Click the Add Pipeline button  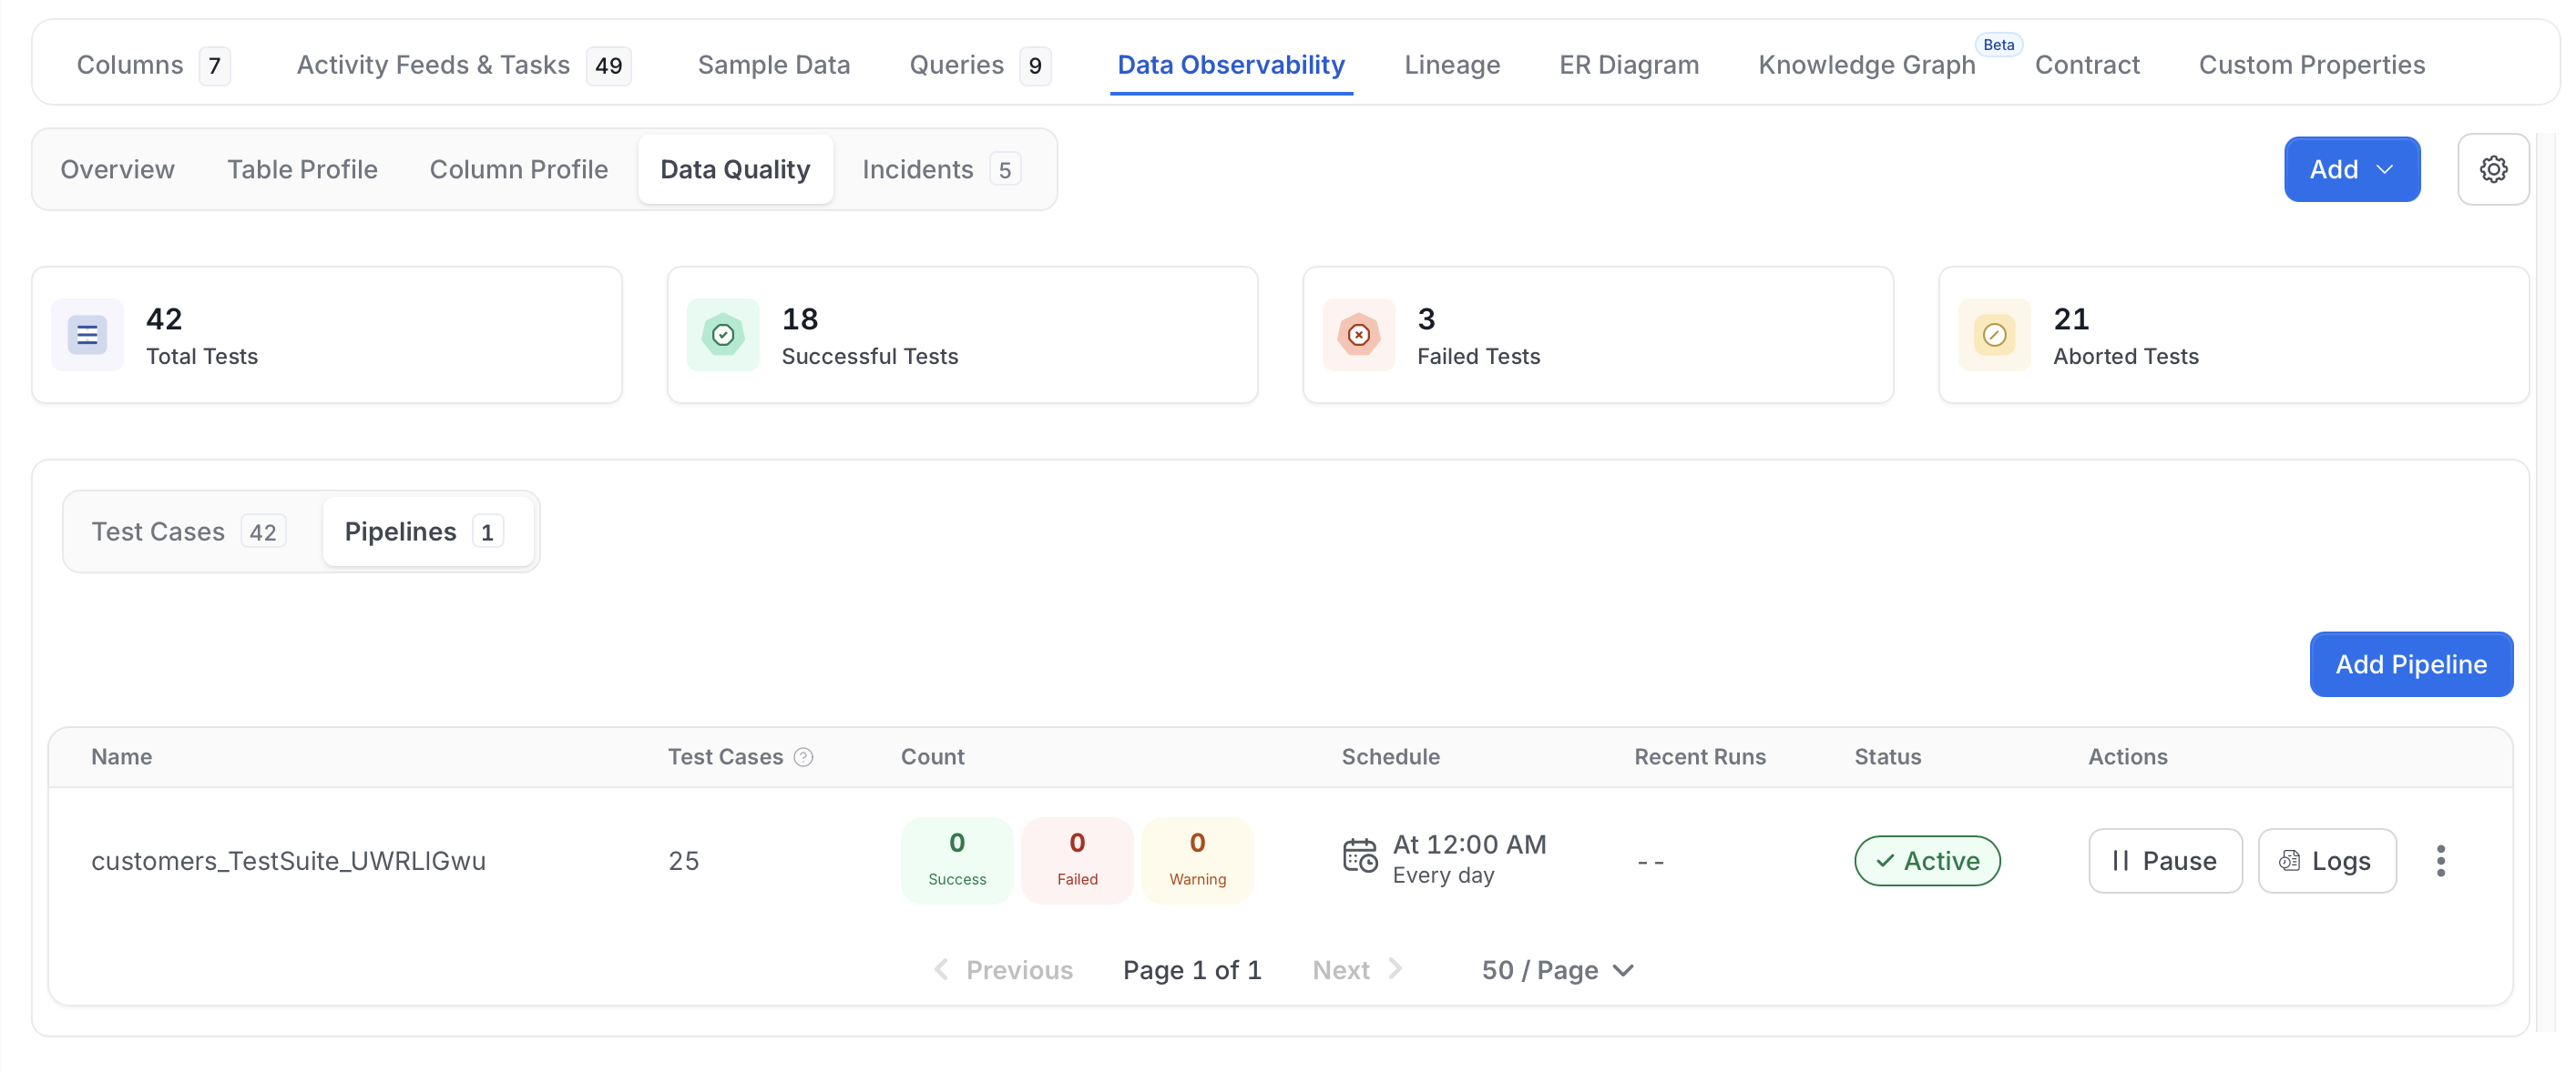coord(2411,664)
